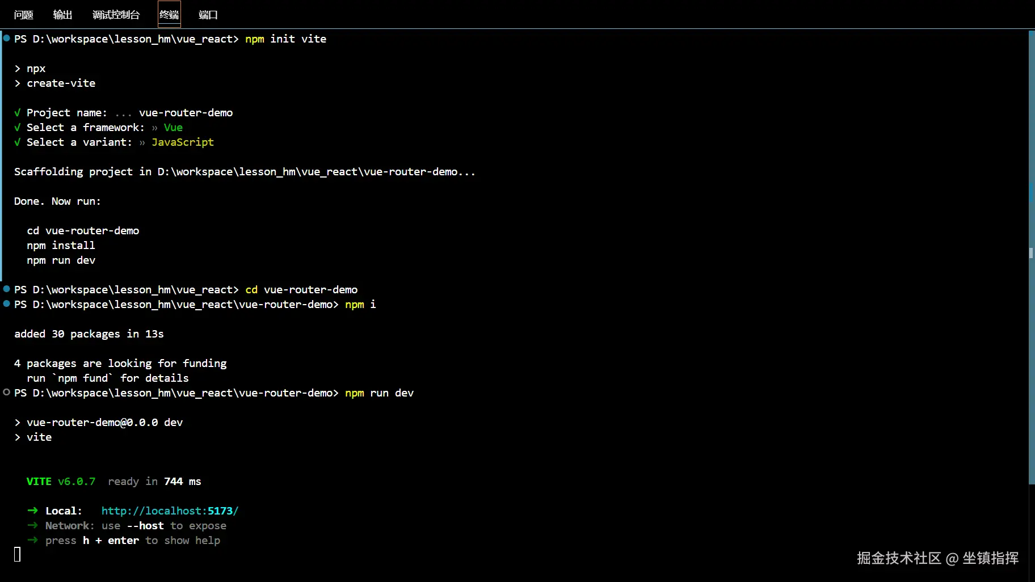The image size is (1035, 582).
Task: Click the arrow before press h + enter
Action: [32, 540]
